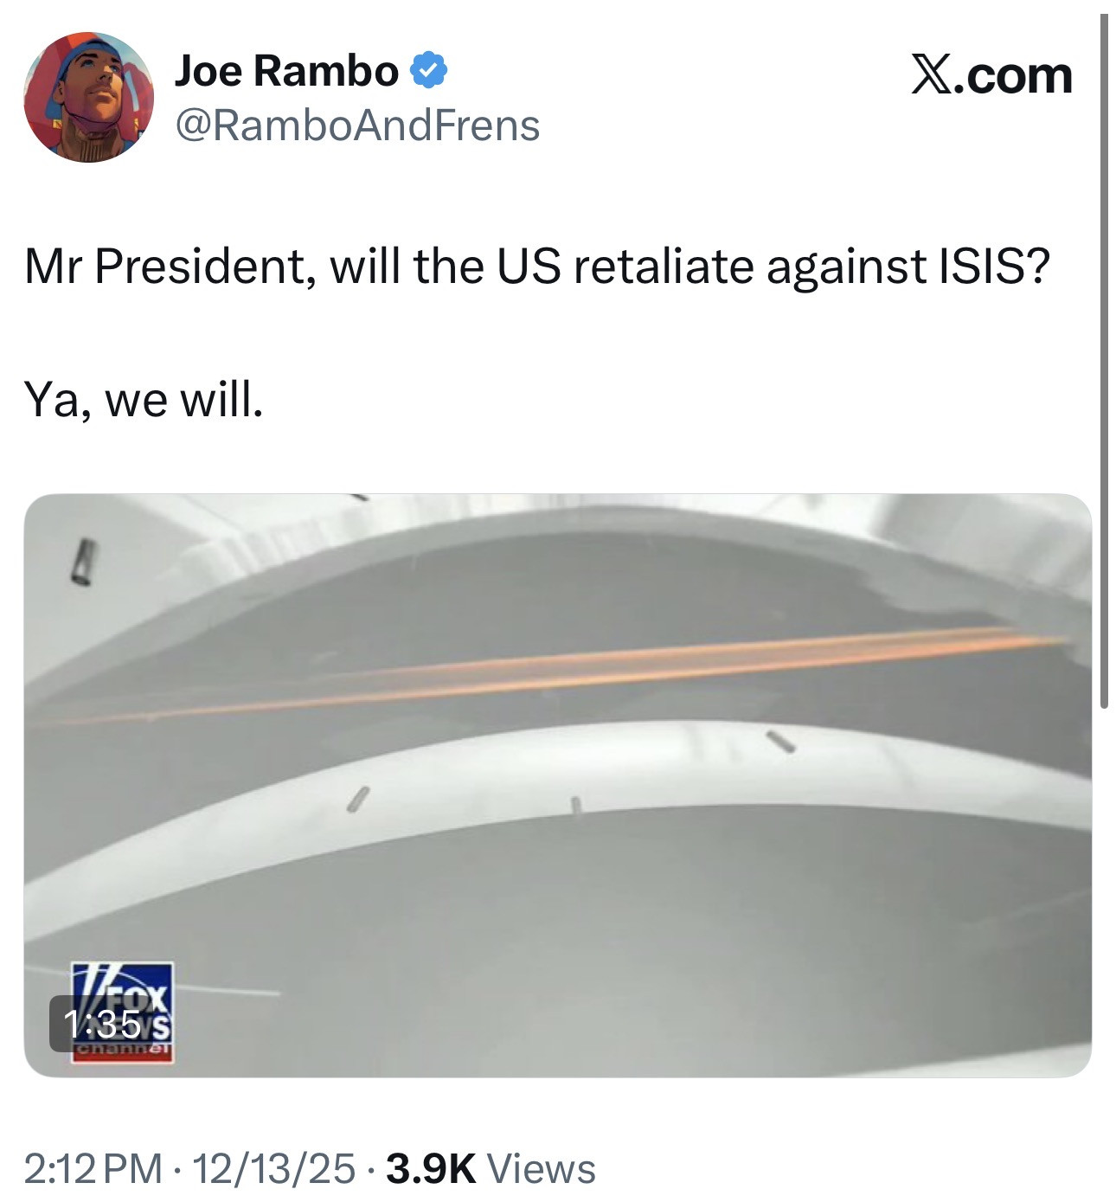The width and height of the screenshot is (1116, 1202).
Task: Click the vertical scrollbar on the right edge
Action: tap(1104, 362)
